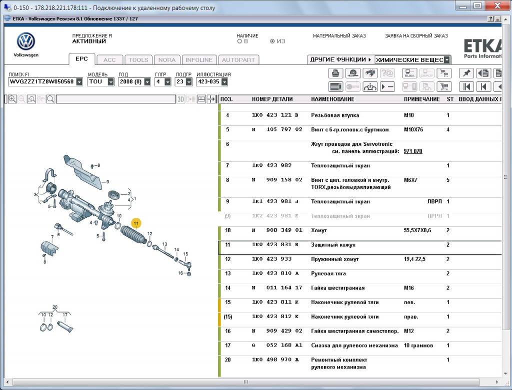Click the НАИМЕНОВАНИЕ column header

[x=332, y=99]
